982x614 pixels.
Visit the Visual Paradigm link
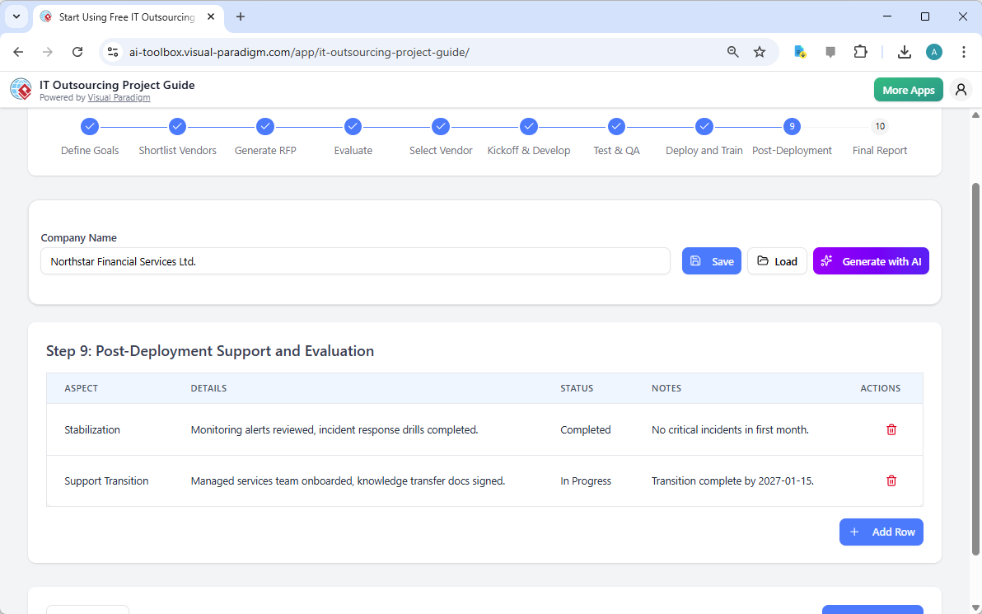coord(119,97)
